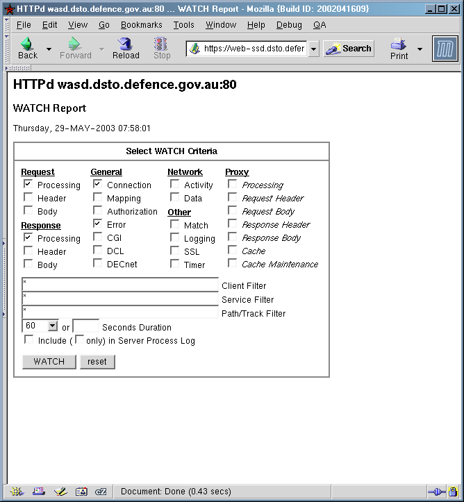This screenshot has width=464, height=502.
Task: Click the Mozilla throbber logo
Action: [445, 49]
